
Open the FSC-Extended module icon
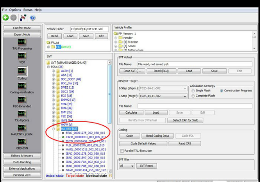coord(22,100)
